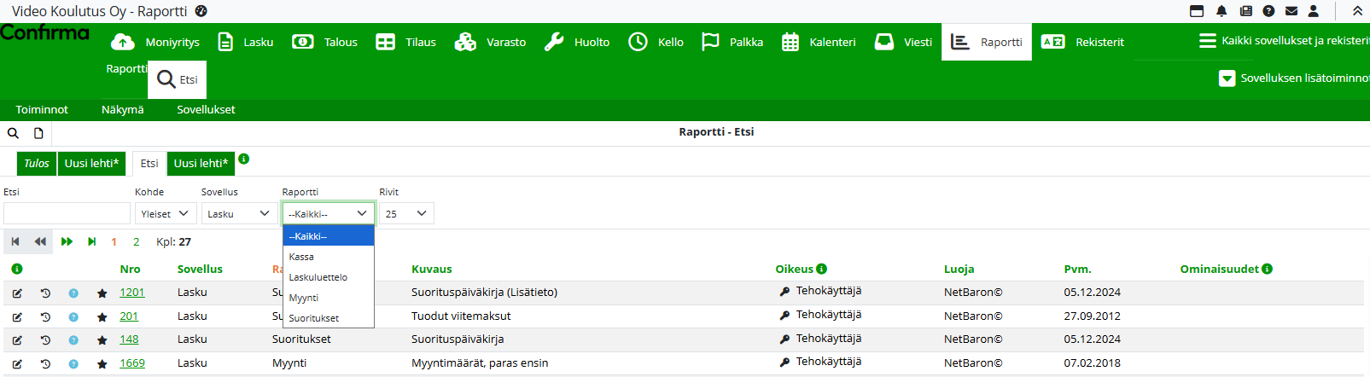Switch to the Tulos tab
The height and width of the screenshot is (377, 1370).
[37, 164]
